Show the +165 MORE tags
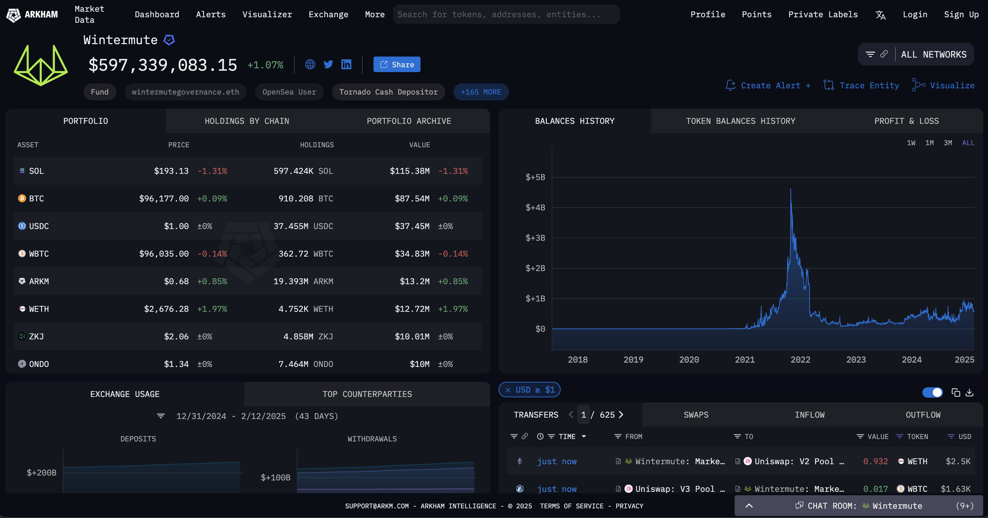 coord(481,92)
